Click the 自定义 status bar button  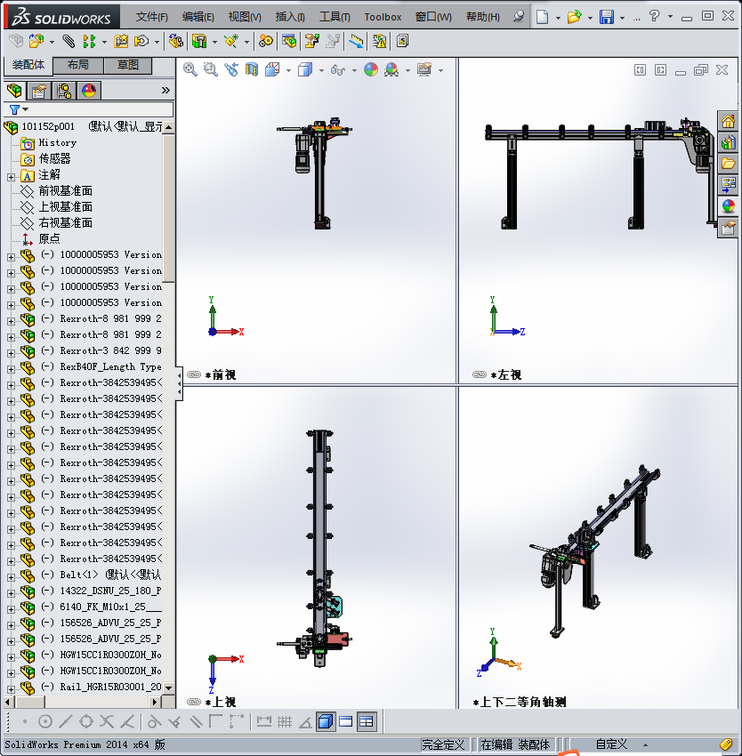(x=611, y=744)
